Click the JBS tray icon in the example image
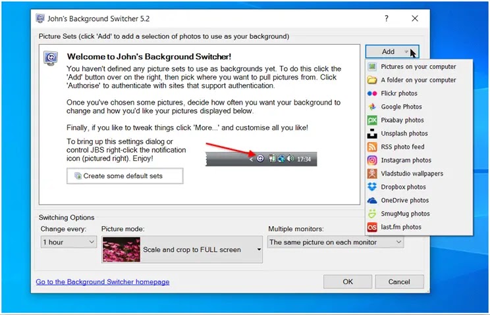Viewport: 490px width, 315px height. click(x=260, y=158)
